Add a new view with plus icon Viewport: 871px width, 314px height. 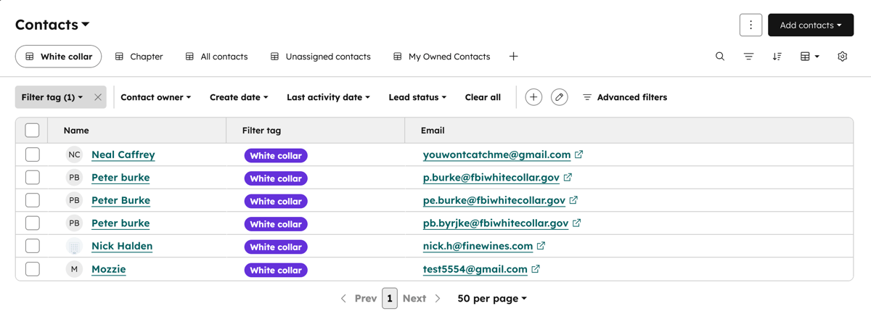[513, 57]
